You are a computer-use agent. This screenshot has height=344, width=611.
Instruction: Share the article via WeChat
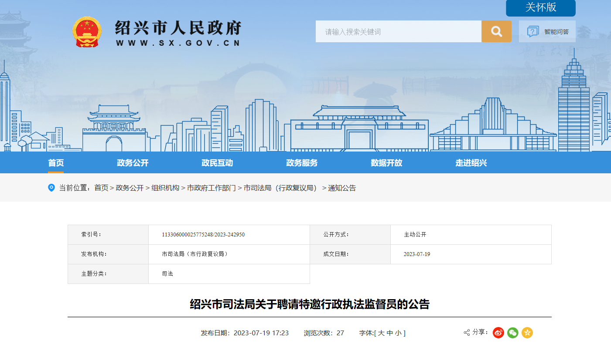[x=513, y=333]
